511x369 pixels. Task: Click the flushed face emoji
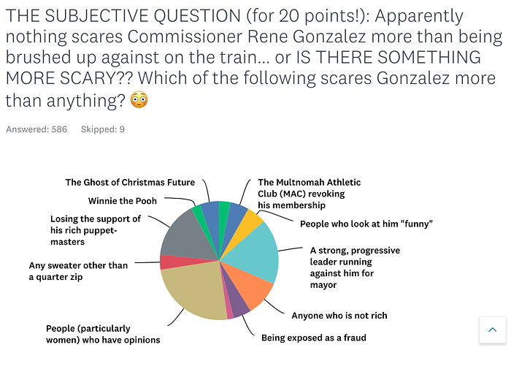[x=139, y=100]
